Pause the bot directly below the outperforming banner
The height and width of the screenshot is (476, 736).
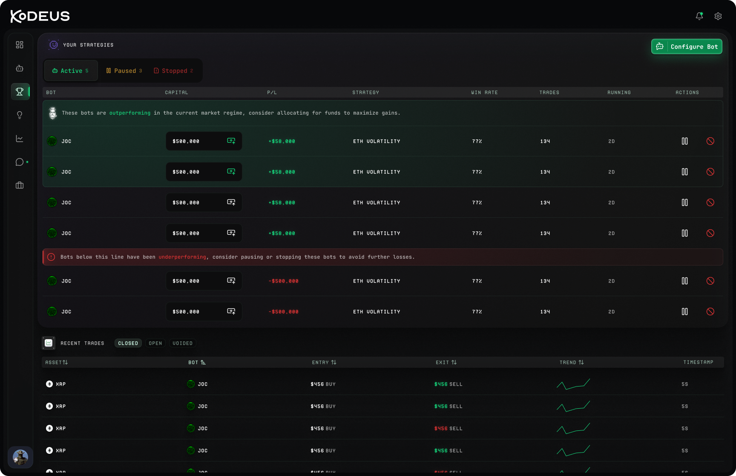[685, 141]
